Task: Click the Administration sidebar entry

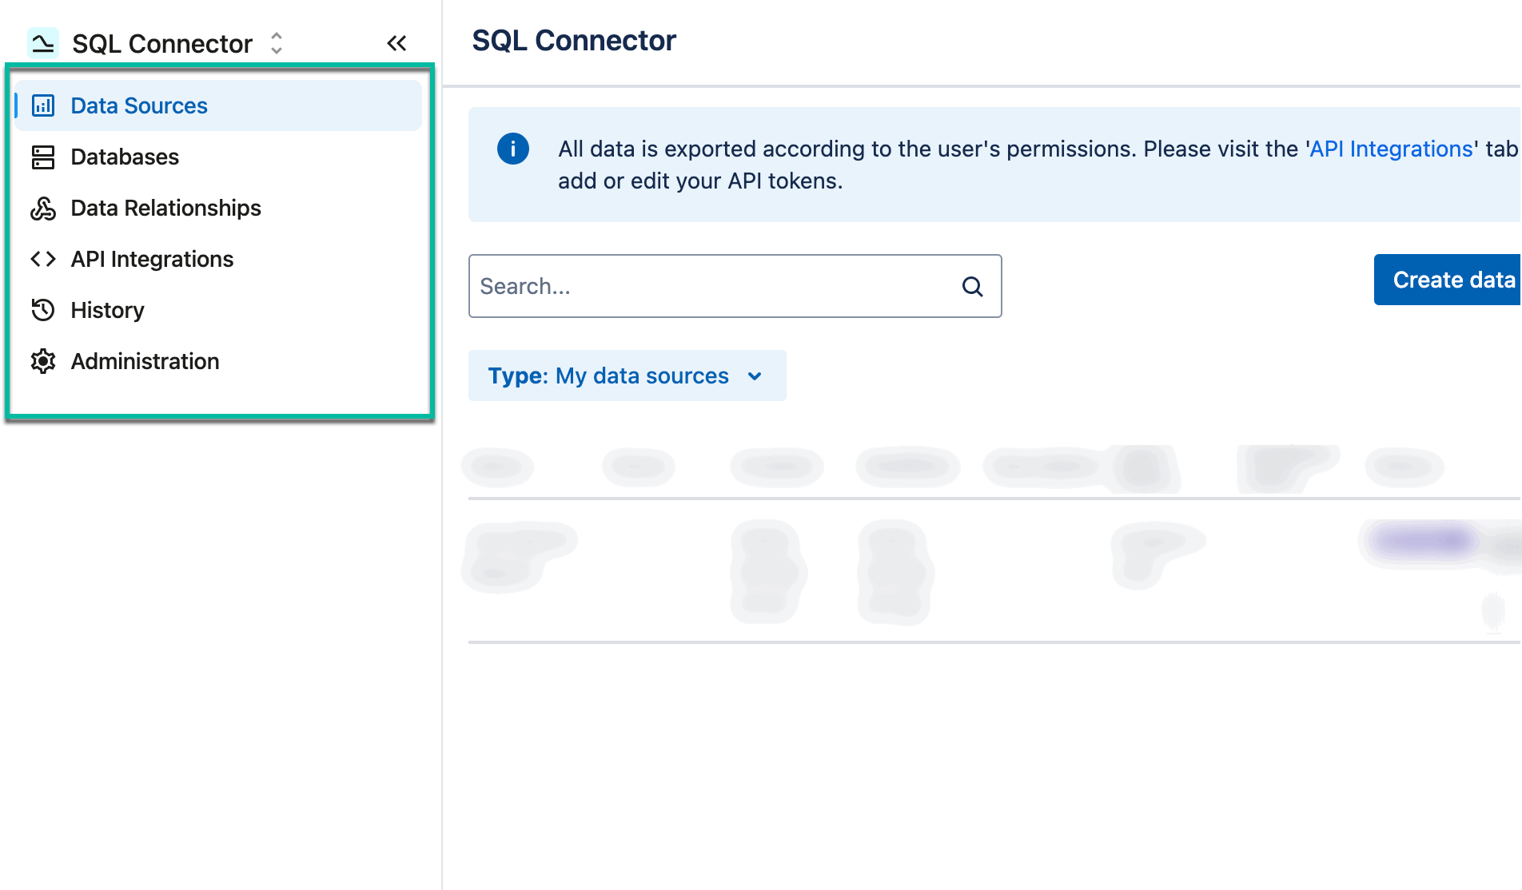Action: point(145,361)
